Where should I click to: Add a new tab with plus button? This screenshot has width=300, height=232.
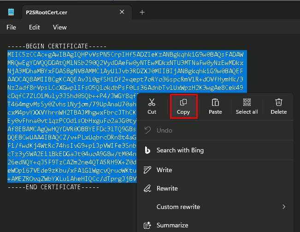click(x=142, y=12)
